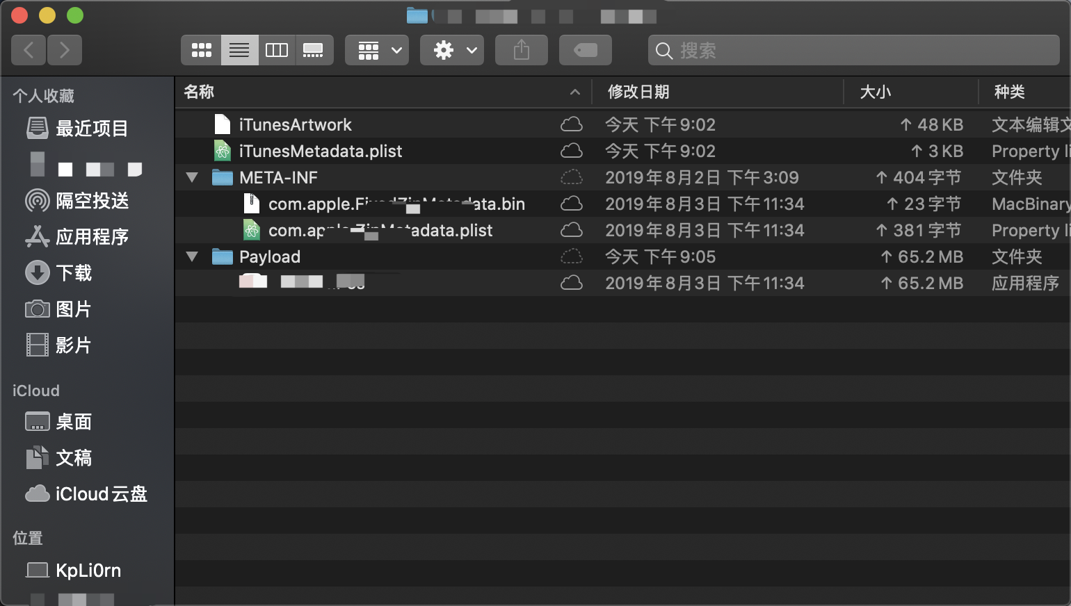The image size is (1071, 606).
Task: Open the gear action menu
Action: pyautogui.click(x=452, y=50)
